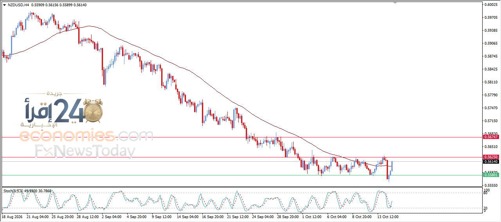
Task: Select the green 0.55801 price level tag
Action: pyautogui.click(x=491, y=175)
